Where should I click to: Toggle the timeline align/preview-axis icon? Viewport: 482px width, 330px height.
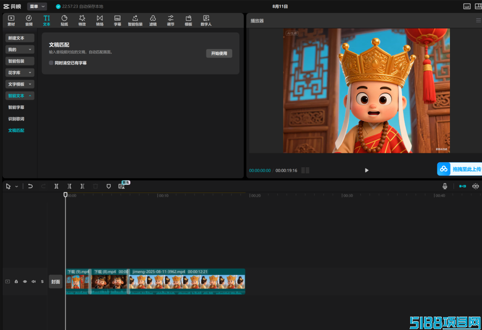pos(476,186)
